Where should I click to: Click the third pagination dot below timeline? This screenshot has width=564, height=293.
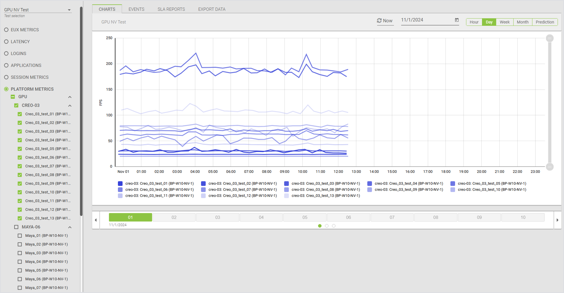point(334,226)
